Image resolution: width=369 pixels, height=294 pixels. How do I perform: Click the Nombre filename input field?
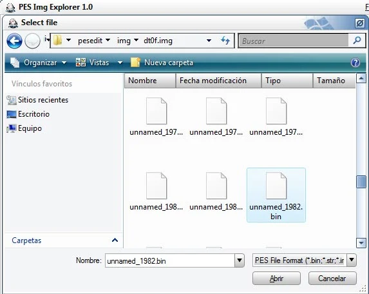(169, 260)
